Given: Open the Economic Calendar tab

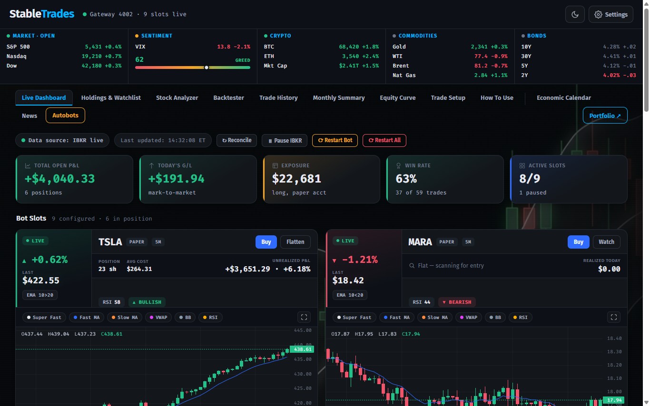Looking at the screenshot, I should pos(564,97).
